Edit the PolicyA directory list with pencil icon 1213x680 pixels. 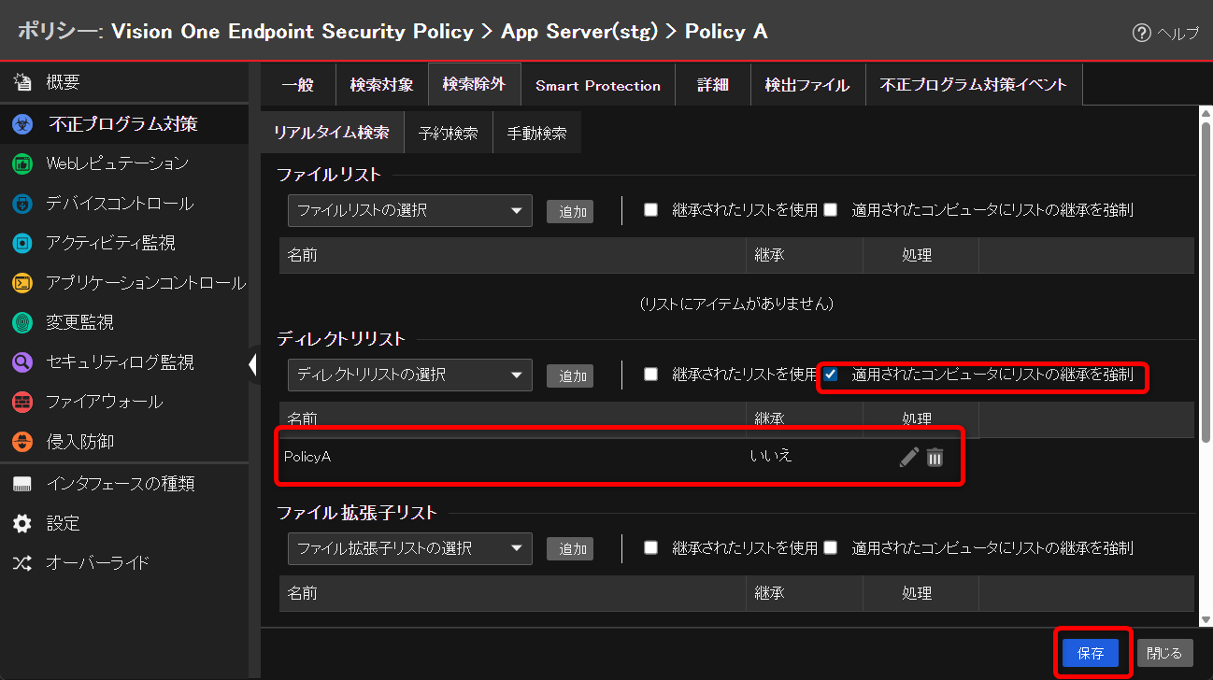click(908, 457)
